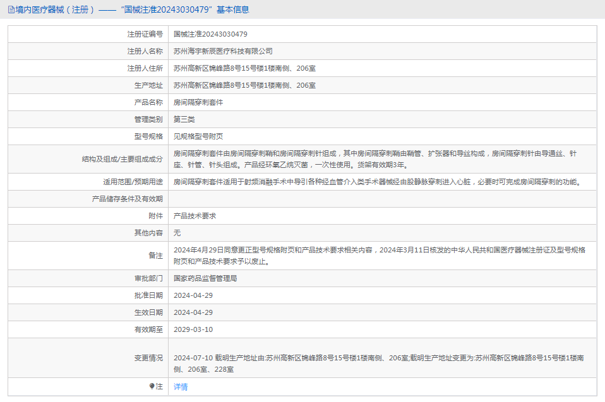Screen dimensions: 605x402
Task: Select expiry date 2029-03-10
Action: pyautogui.click(x=193, y=329)
